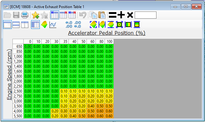205x122 pixels.
Task: Click the surface icon with vertical blue bars
Action: click(102, 25)
